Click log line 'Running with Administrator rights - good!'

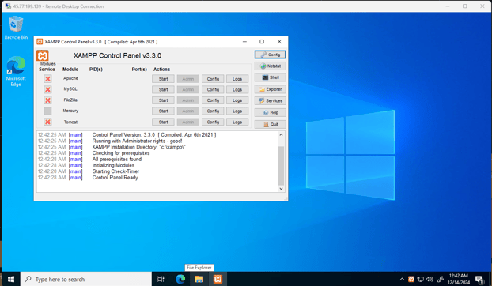coord(137,141)
